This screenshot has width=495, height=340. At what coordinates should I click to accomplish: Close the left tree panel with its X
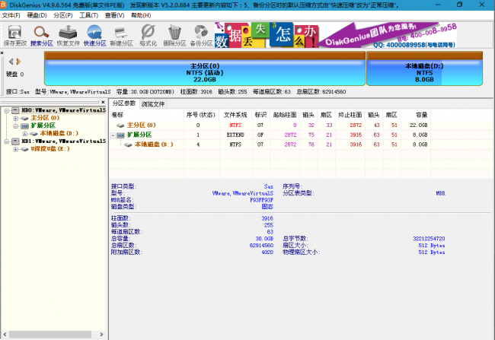(x=103, y=102)
